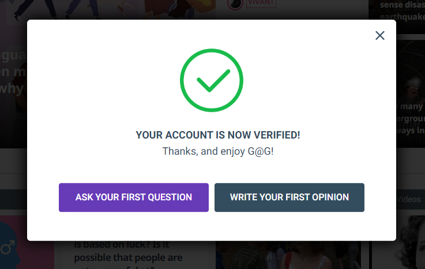Click Write Your First Opinion button
This screenshot has height=269, width=425.
pyautogui.click(x=289, y=197)
